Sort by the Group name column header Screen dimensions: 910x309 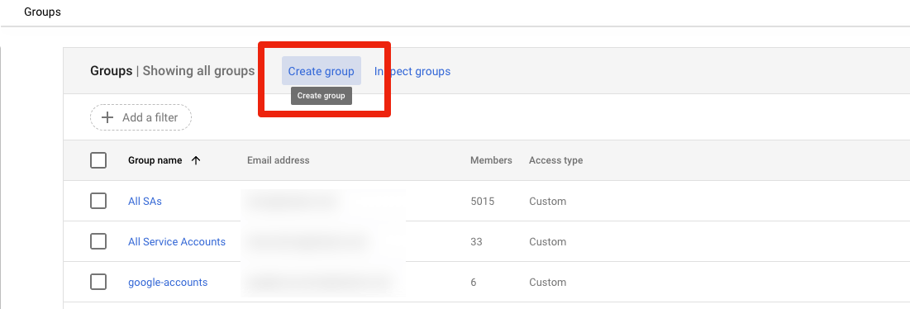[x=155, y=160]
